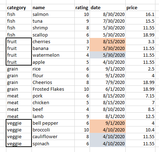
Task: Click the "lamb" name cell
Action: point(53,116)
